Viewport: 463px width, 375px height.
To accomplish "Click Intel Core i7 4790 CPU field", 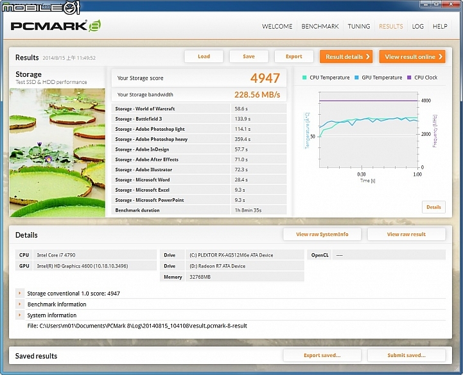I will [x=95, y=255].
